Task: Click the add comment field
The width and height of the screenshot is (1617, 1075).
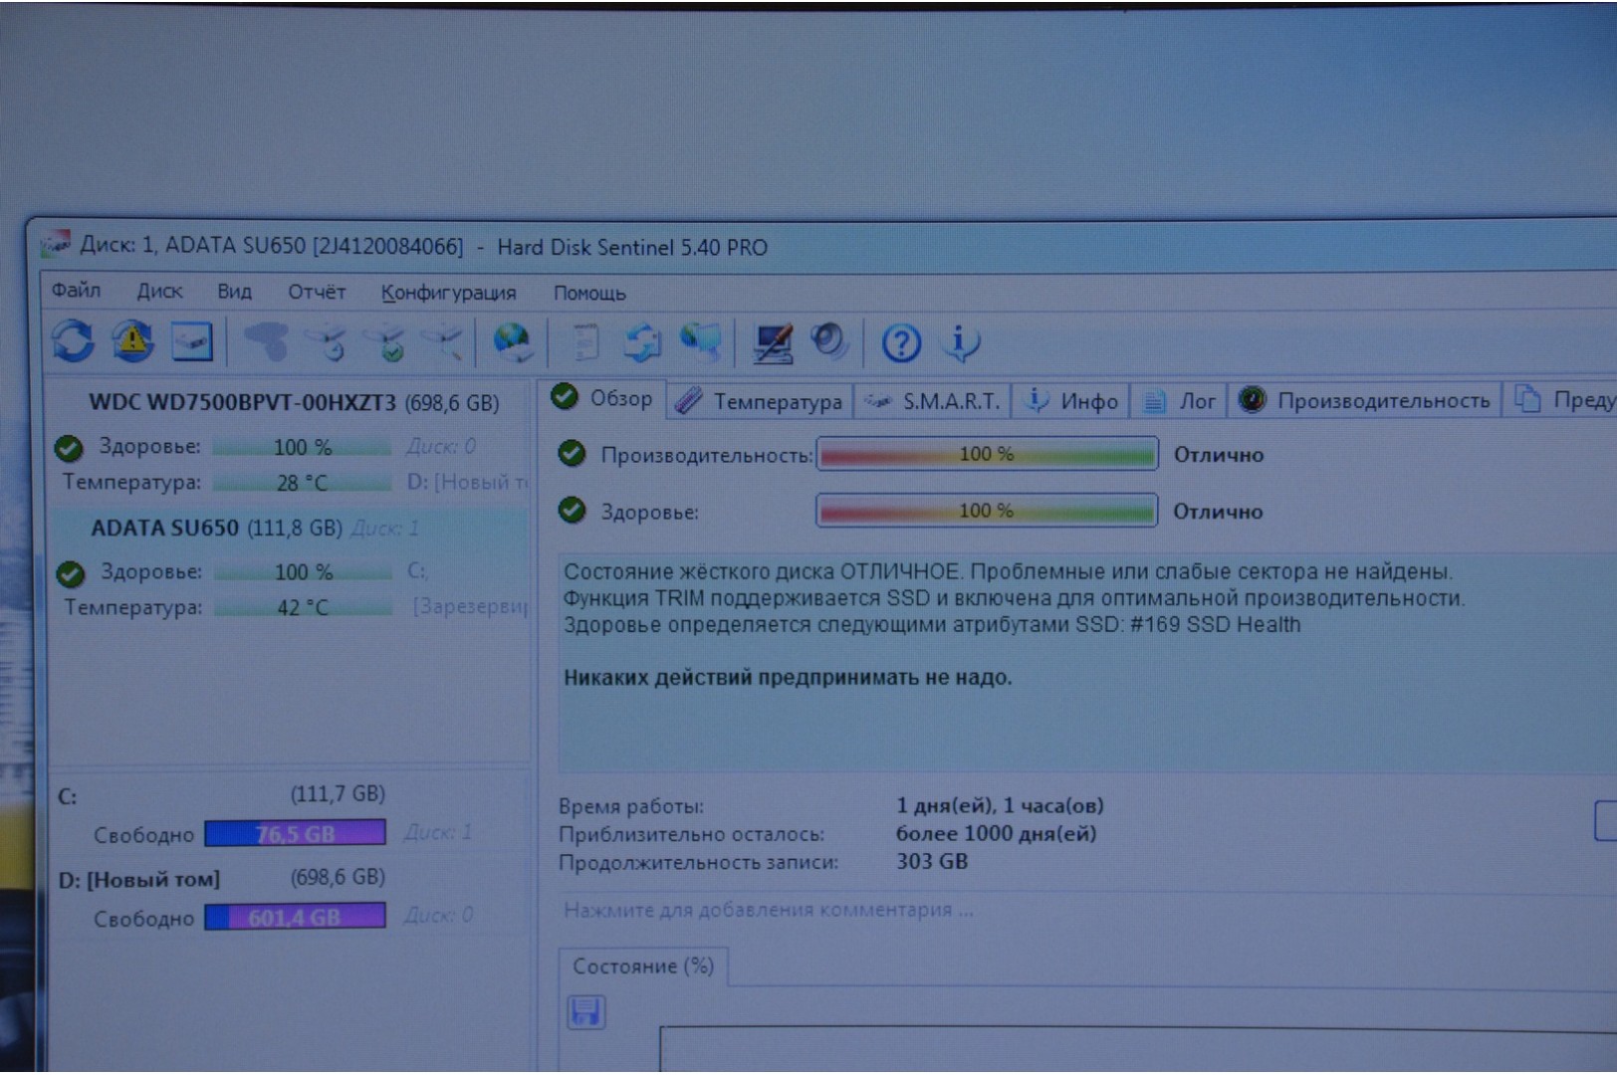Action: (x=768, y=910)
